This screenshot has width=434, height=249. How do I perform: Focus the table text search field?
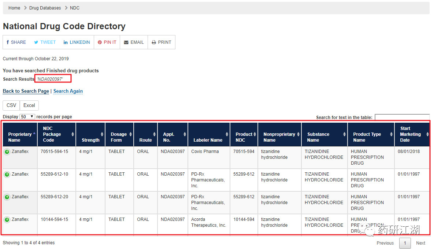(x=402, y=117)
